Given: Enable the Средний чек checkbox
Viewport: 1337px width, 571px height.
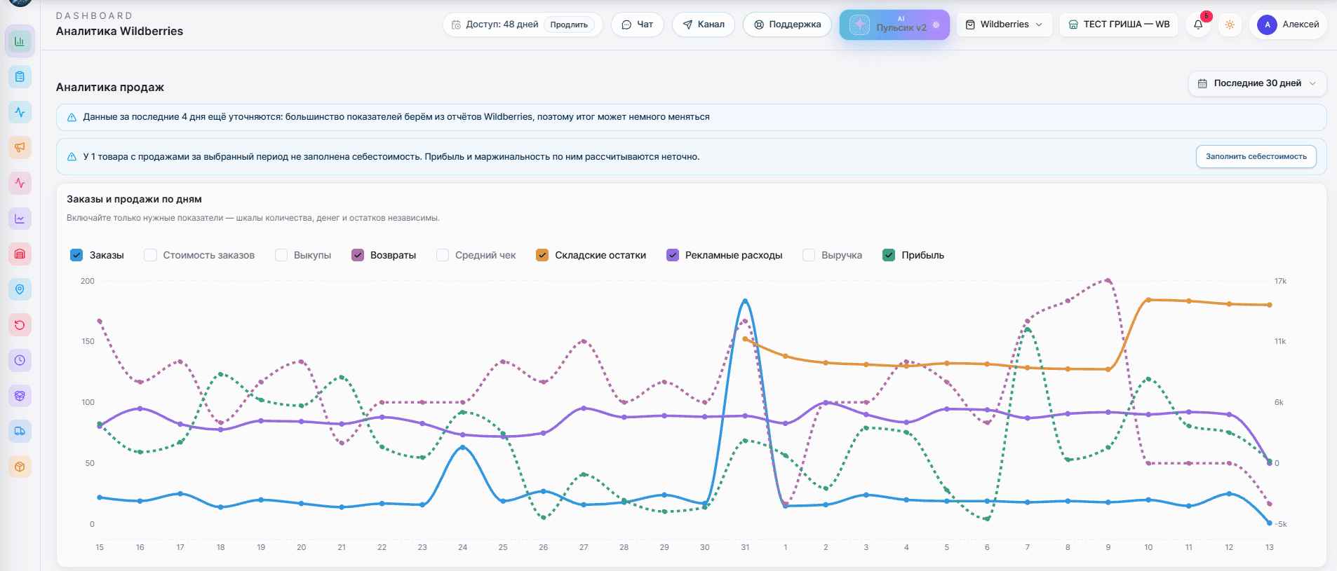Looking at the screenshot, I should click(443, 255).
